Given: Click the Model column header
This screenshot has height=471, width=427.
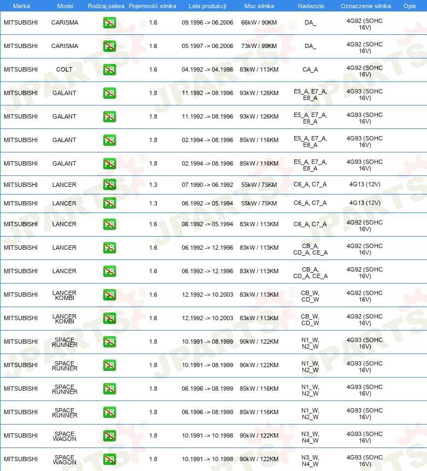Looking at the screenshot, I should click(65, 6).
